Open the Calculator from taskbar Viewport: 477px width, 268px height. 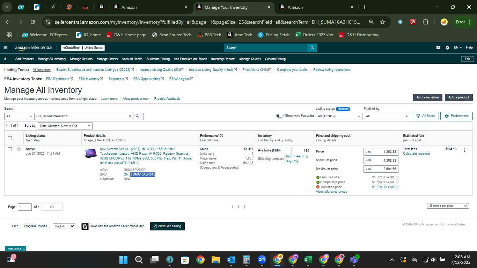(x=246, y=260)
